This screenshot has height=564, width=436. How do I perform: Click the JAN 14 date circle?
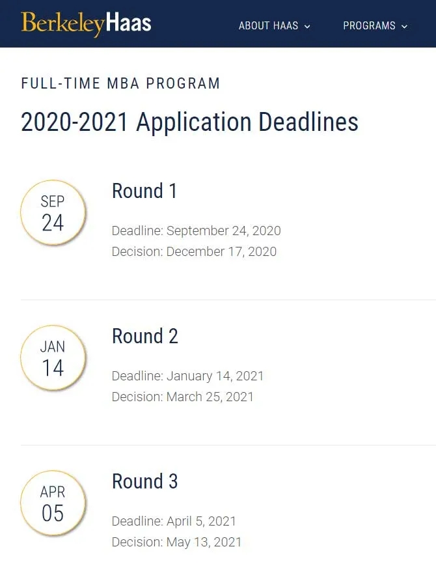coord(53,358)
